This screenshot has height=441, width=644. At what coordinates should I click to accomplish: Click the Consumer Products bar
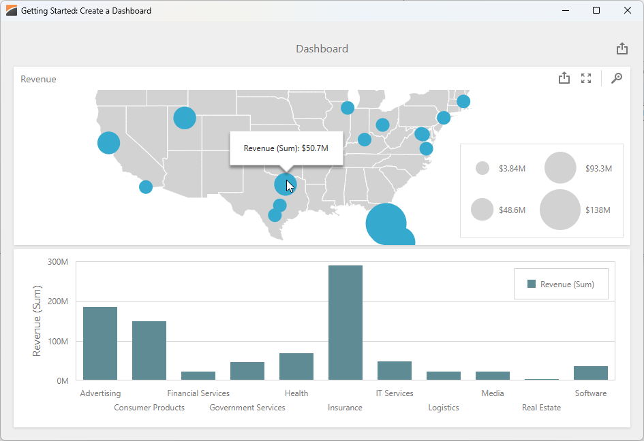tap(149, 350)
